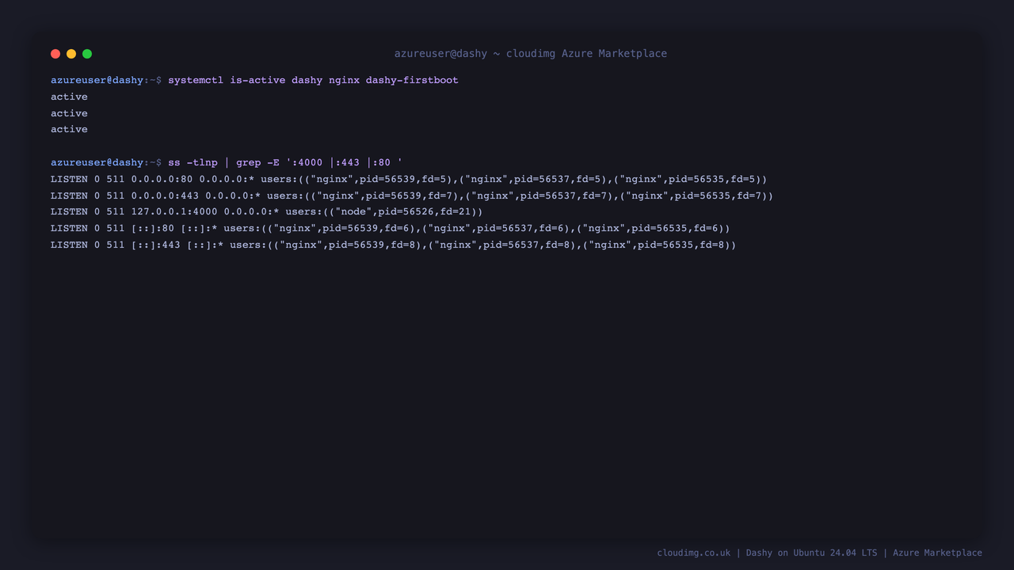The image size is (1014, 570).
Task: Select the ss -tlnp grep command line
Action: click(285, 162)
